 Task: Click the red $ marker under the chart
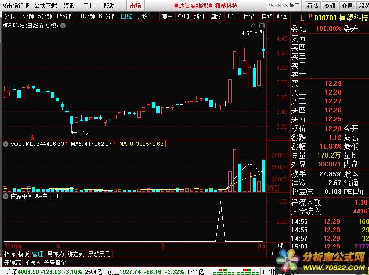point(33,137)
